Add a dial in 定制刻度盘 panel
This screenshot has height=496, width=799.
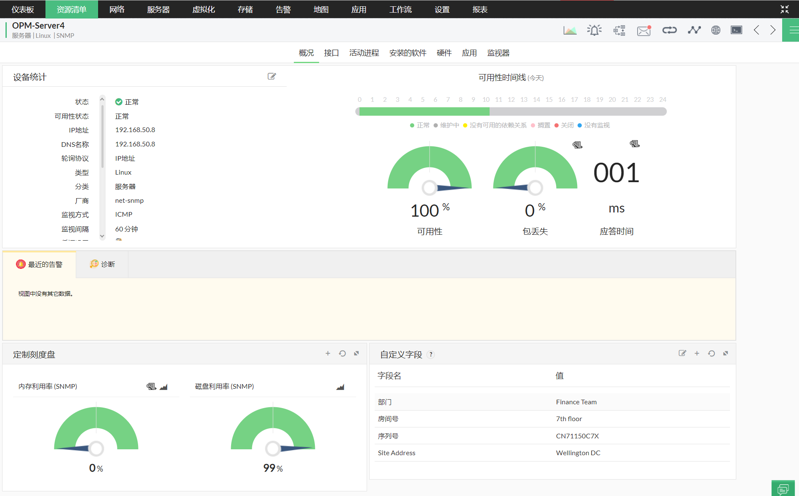coord(328,353)
